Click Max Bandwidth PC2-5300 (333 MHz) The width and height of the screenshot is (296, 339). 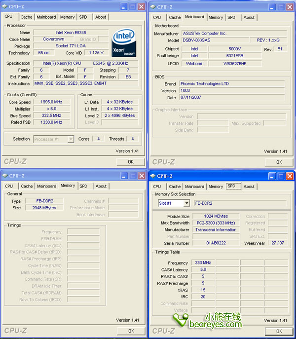(x=216, y=223)
